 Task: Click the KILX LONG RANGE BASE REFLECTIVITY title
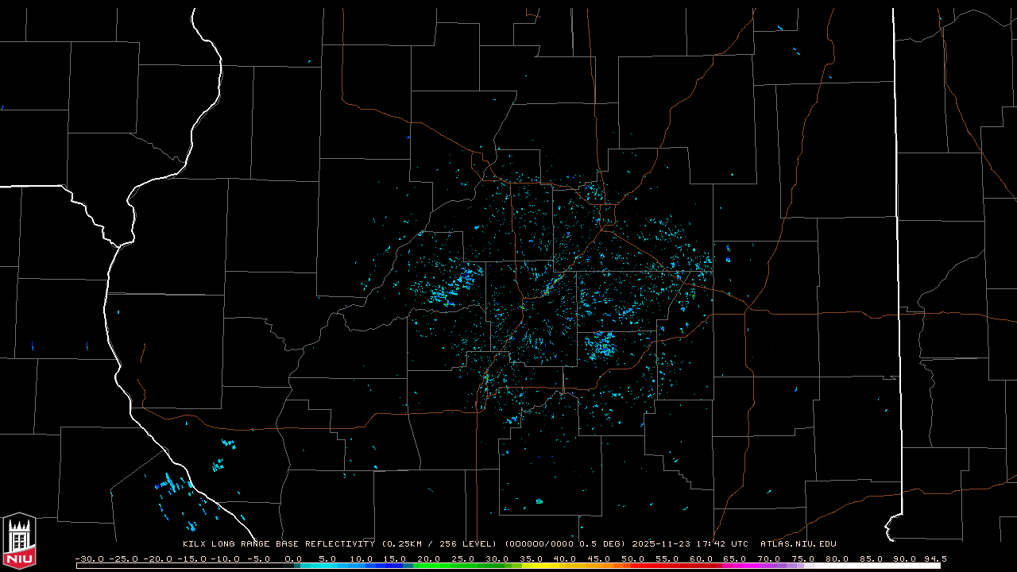pyautogui.click(x=278, y=544)
